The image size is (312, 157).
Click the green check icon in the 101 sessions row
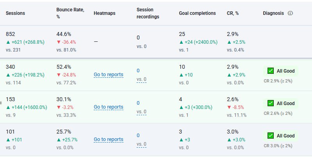pyautogui.click(x=271, y=136)
